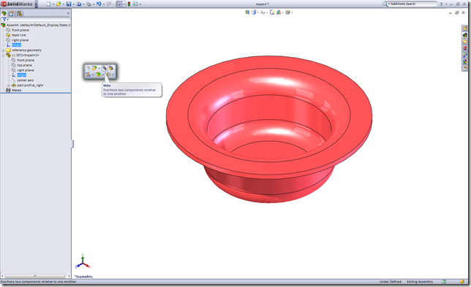
Task: Open the dropdown next to New document
Action: pos(53,4)
